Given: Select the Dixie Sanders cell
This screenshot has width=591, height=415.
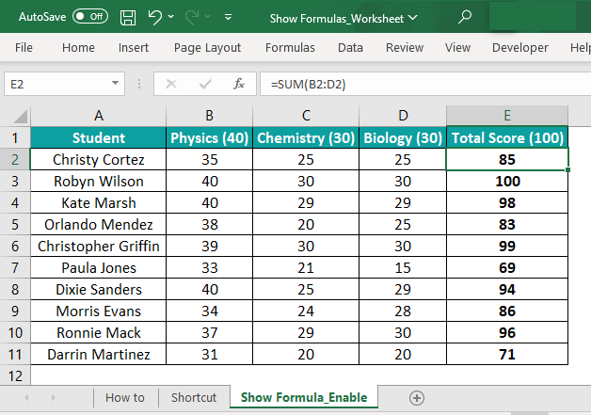Looking at the screenshot, I should 99,290.
